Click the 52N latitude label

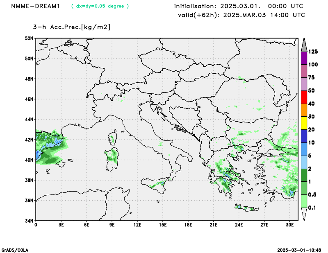pyautogui.click(x=29, y=38)
